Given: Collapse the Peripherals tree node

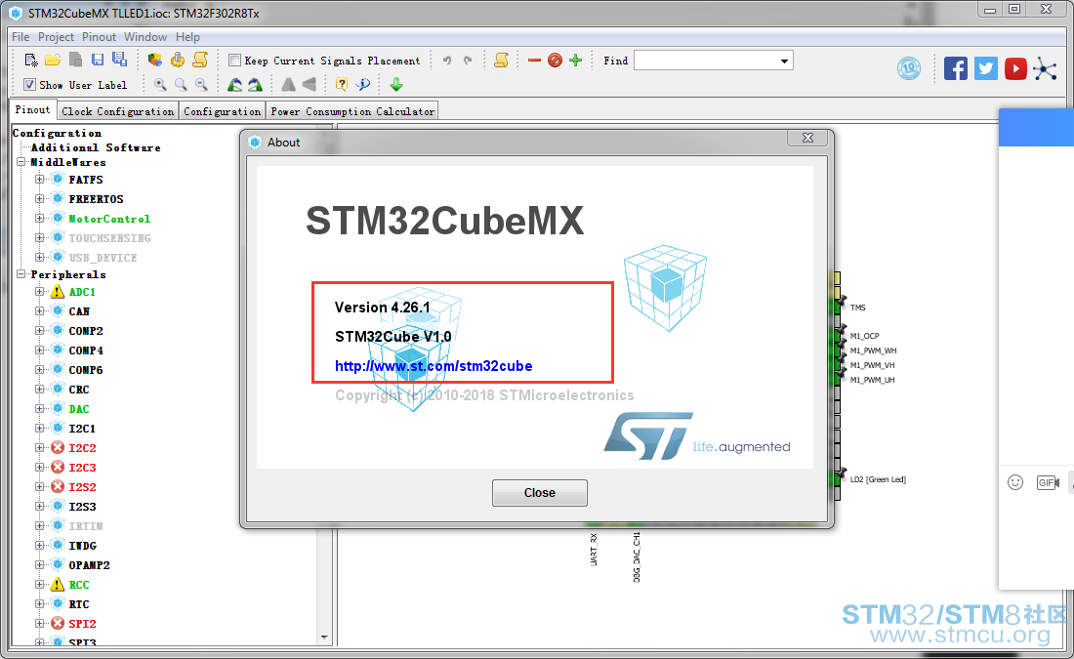Looking at the screenshot, I should pyautogui.click(x=21, y=274).
